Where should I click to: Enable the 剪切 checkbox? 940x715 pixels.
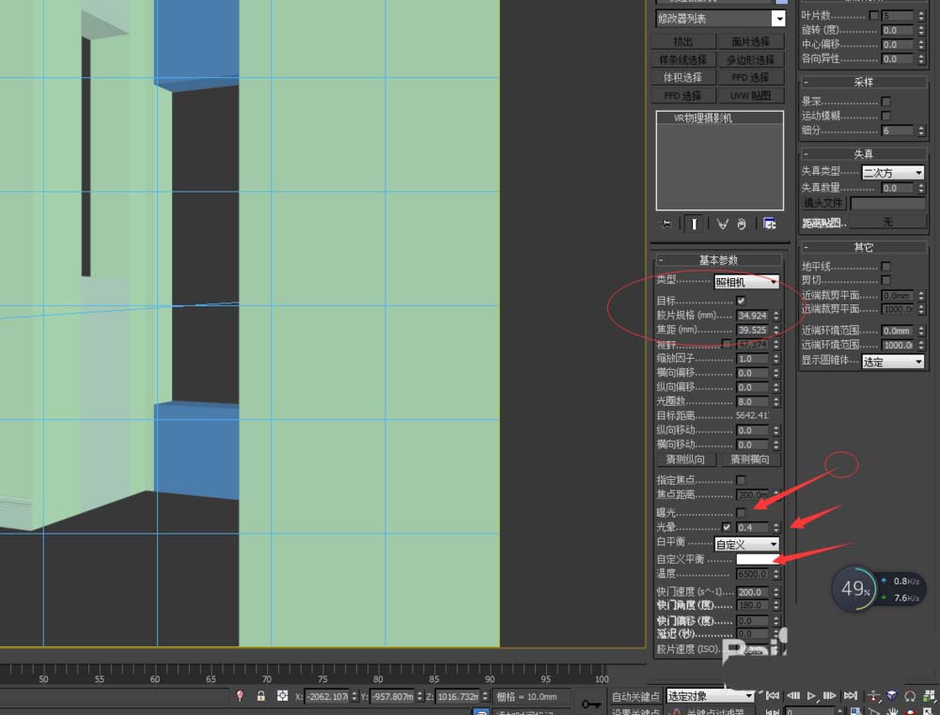coord(886,280)
